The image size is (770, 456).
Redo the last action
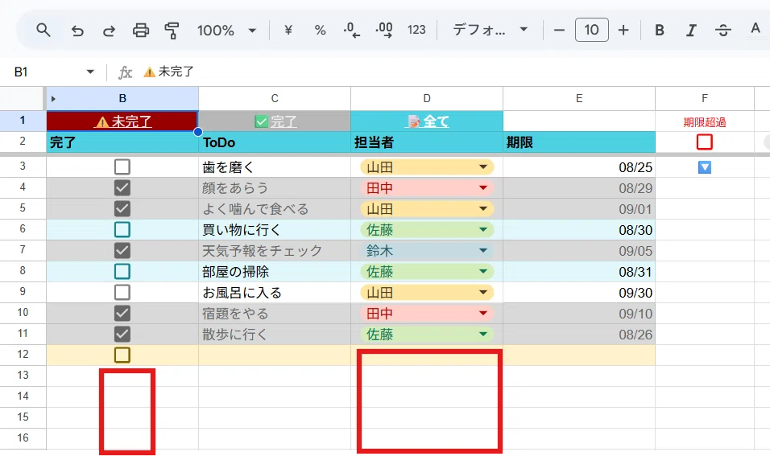point(109,31)
